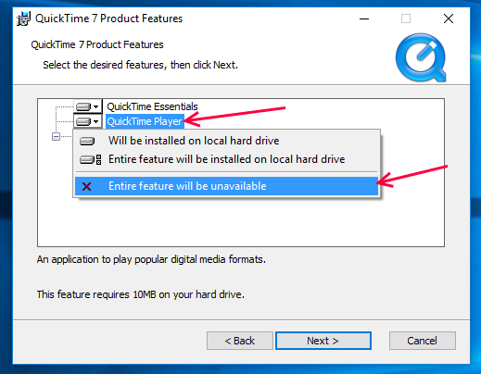Click the installer icon in the title bar
The image size is (481, 374).
point(23,19)
